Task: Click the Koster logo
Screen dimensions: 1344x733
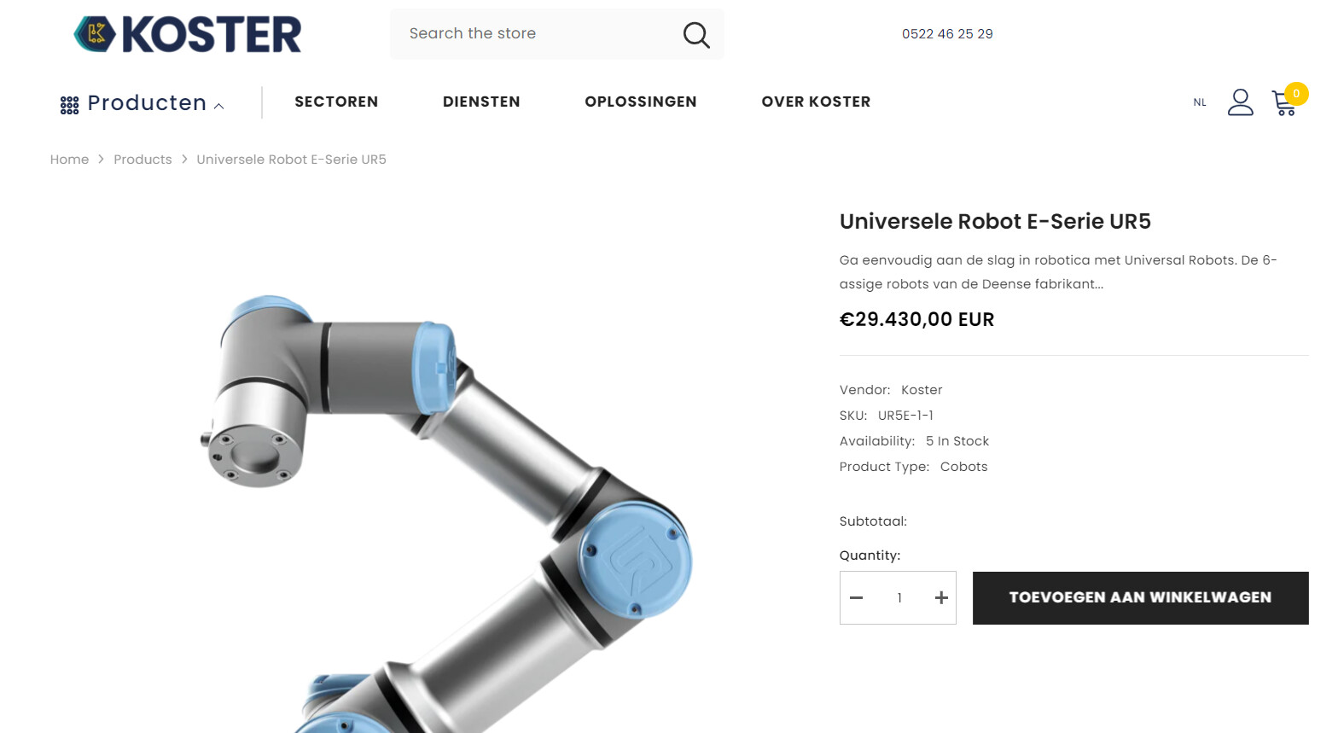Action: 188,34
